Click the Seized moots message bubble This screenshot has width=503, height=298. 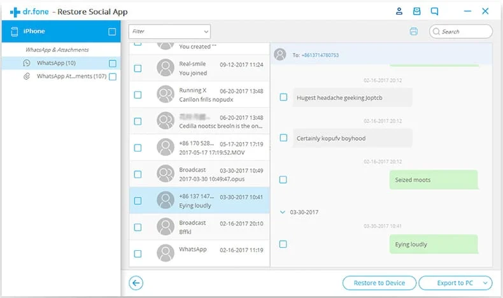click(x=434, y=180)
